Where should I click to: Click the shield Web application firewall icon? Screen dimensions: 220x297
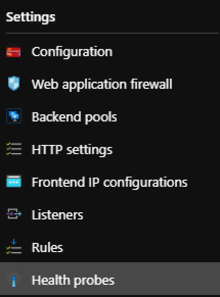(x=14, y=83)
